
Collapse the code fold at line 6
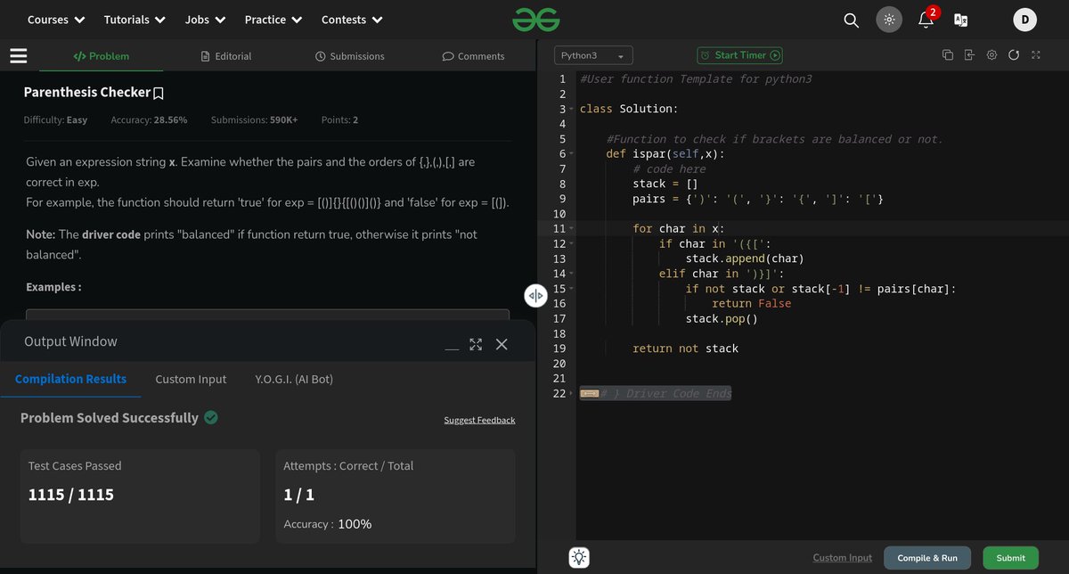point(571,154)
